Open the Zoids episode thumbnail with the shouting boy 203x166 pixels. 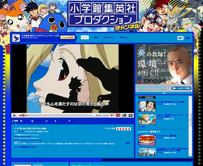click(x=147, y=106)
